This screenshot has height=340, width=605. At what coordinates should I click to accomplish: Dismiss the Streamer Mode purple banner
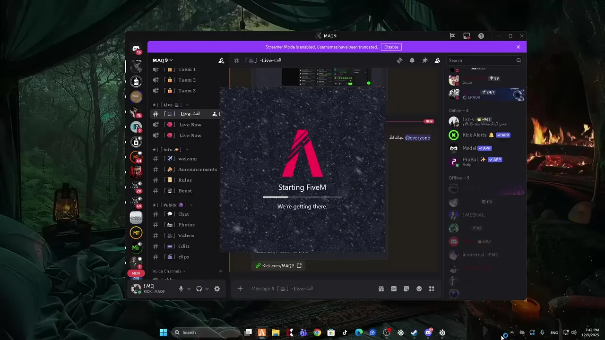pyautogui.click(x=518, y=47)
